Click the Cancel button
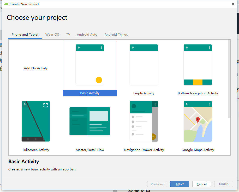This screenshot has width=239, height=192. [201, 184]
